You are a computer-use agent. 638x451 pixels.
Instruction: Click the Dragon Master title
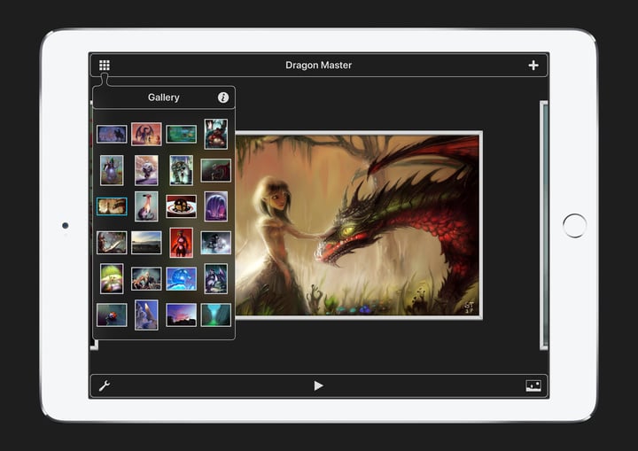[319, 66]
